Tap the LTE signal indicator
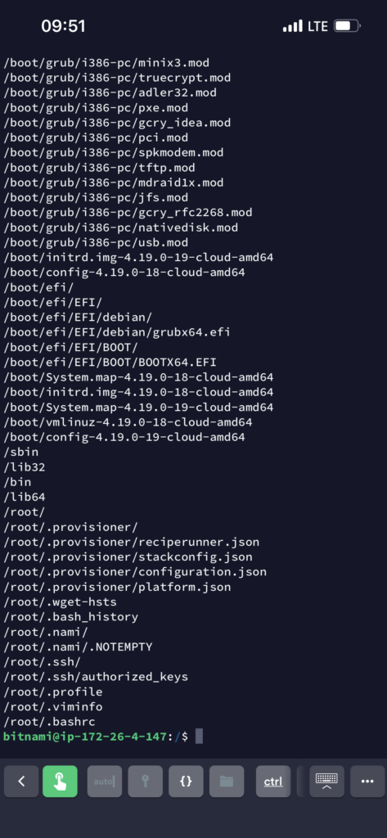The width and height of the screenshot is (387, 838). pyautogui.click(x=317, y=26)
